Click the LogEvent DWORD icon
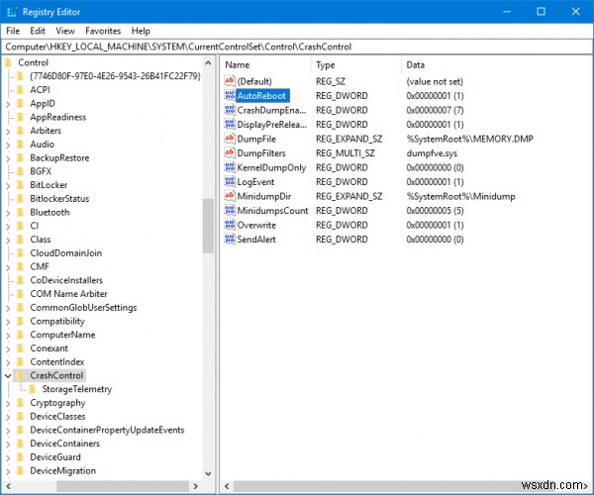The image size is (594, 495). (230, 182)
